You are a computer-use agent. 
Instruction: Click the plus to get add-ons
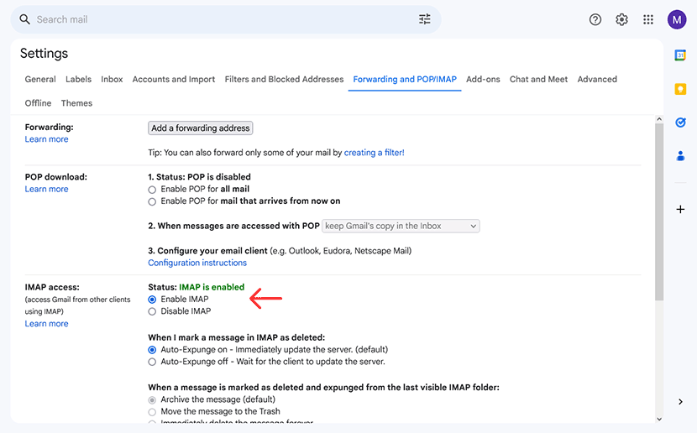click(x=680, y=209)
